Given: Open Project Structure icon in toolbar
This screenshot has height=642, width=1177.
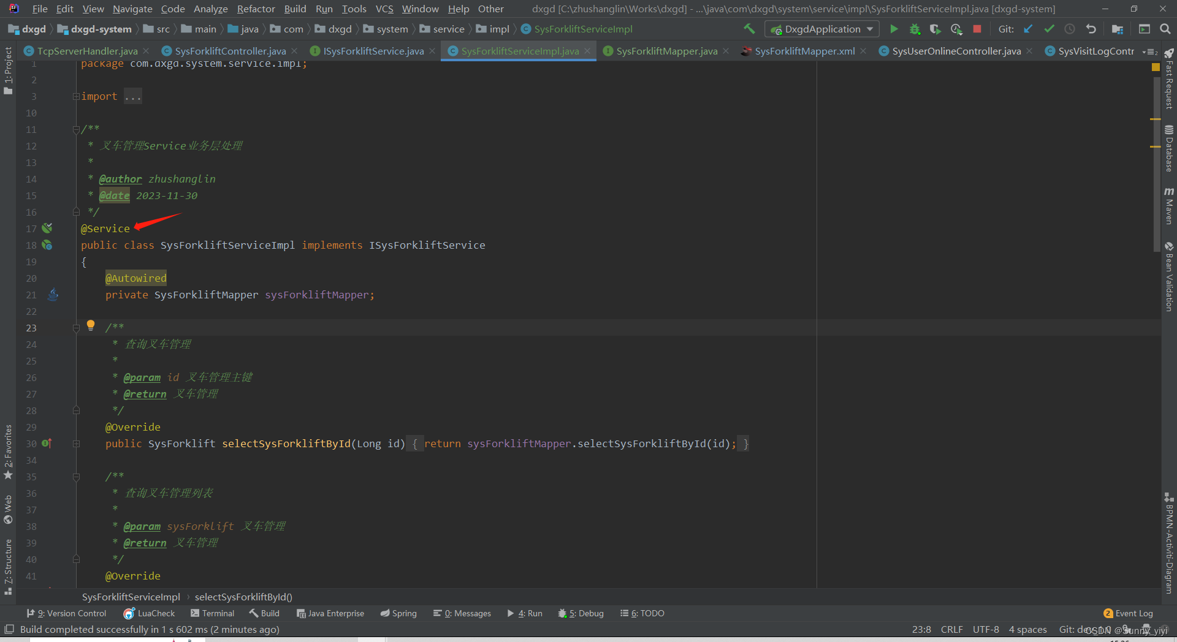Looking at the screenshot, I should pos(1117,29).
